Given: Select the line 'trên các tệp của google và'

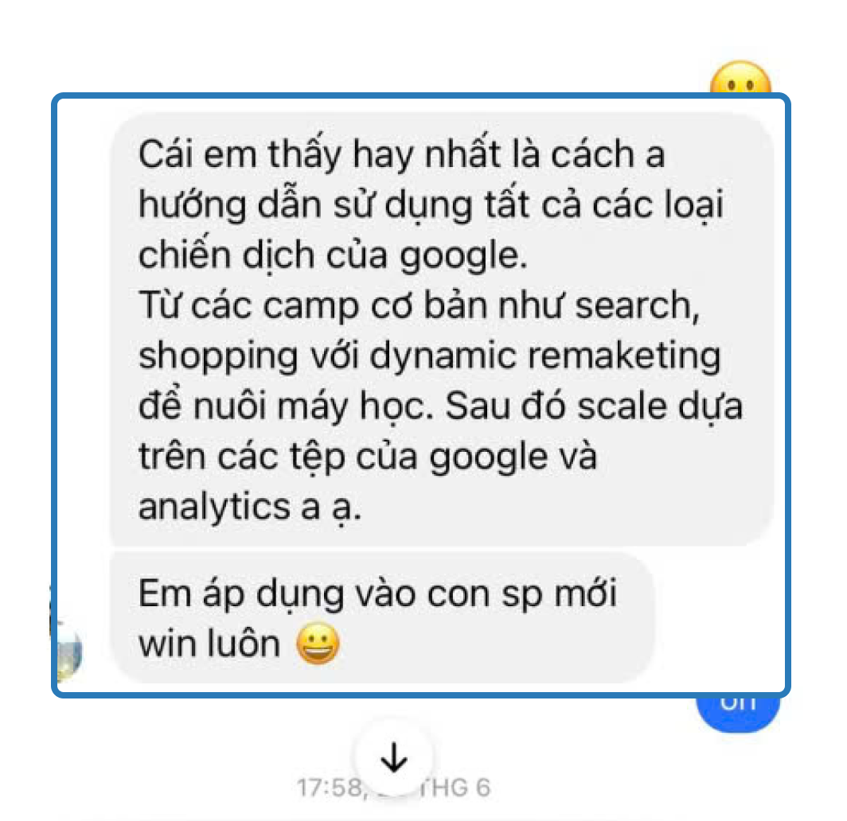Looking at the screenshot, I should [x=368, y=457].
